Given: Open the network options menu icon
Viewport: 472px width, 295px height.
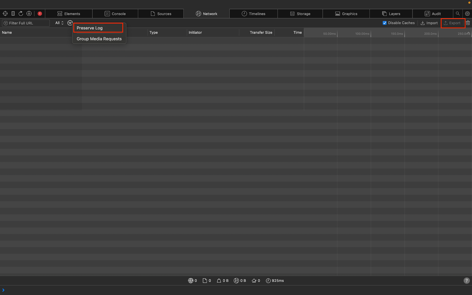Looking at the screenshot, I should (70, 23).
